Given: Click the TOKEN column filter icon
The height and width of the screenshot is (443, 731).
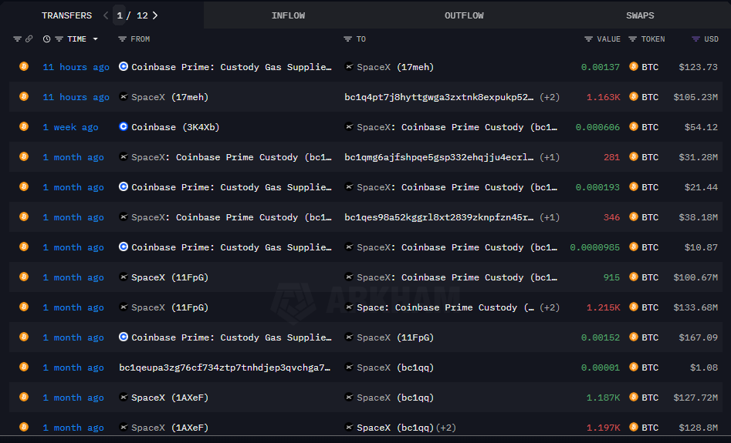Looking at the screenshot, I should pyautogui.click(x=633, y=39).
